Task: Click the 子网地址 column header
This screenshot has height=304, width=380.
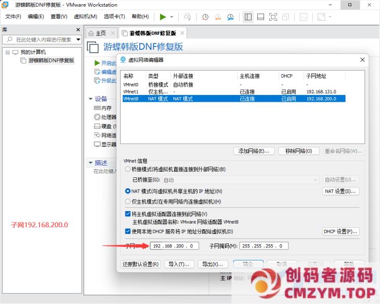Action: pyautogui.click(x=324, y=76)
